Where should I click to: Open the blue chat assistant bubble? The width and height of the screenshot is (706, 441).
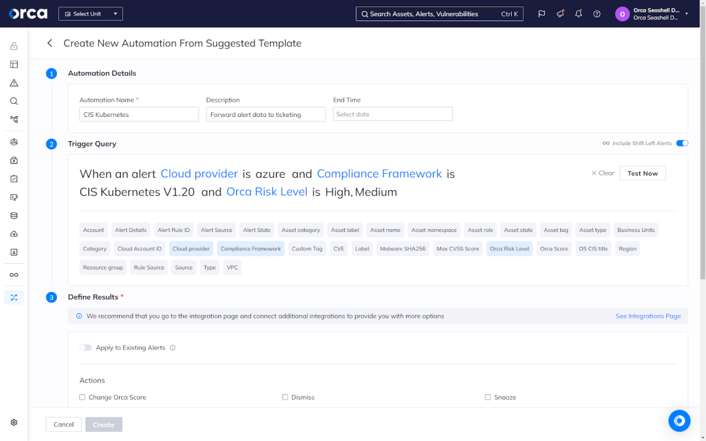(679, 421)
